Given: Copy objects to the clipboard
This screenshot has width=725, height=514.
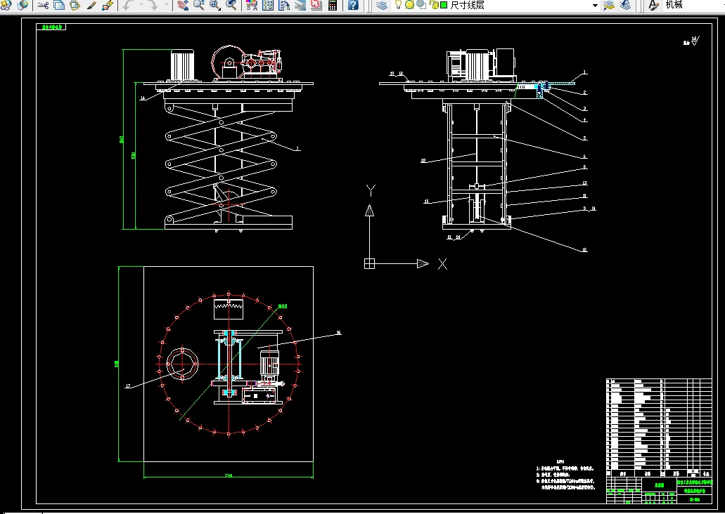Looking at the screenshot, I should (x=59, y=5).
